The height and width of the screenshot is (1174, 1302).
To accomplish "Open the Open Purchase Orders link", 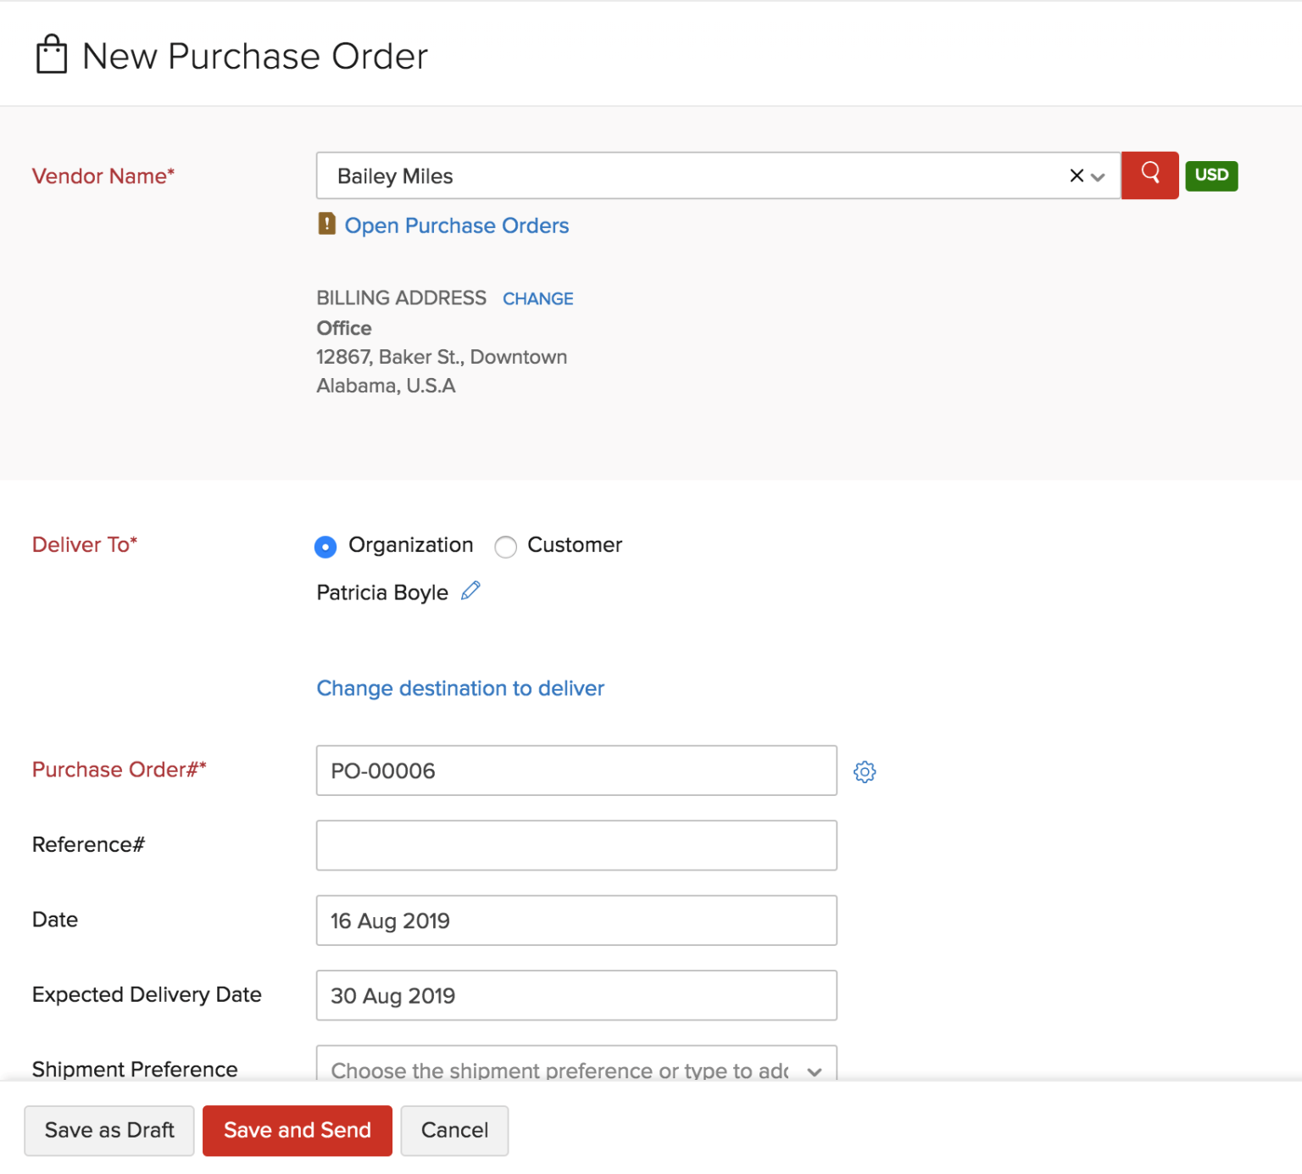I will pyautogui.click(x=457, y=225).
